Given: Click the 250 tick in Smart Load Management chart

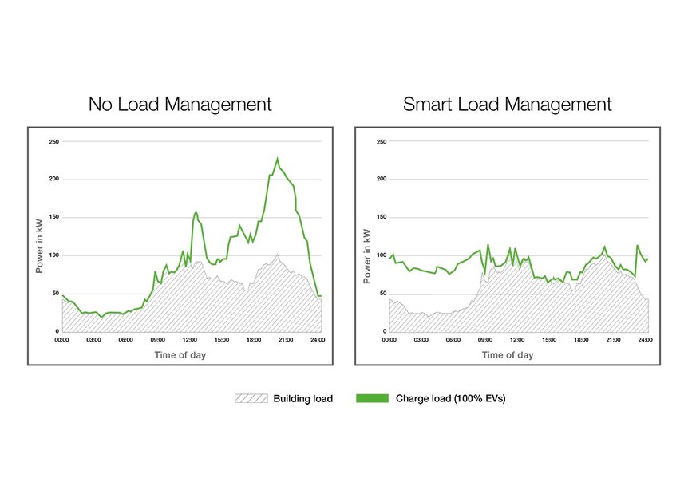Looking at the screenshot, I should point(382,142).
